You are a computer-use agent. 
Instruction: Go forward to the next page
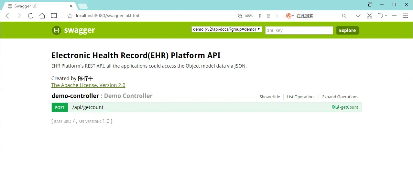point(19,16)
